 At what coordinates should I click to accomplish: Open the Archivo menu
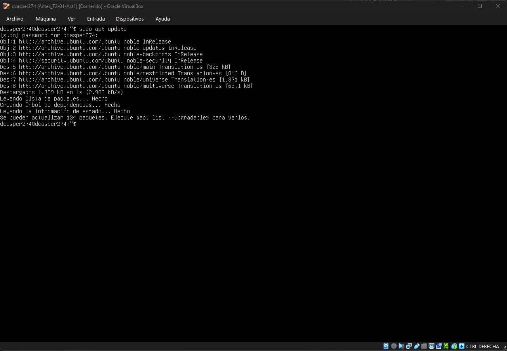15,19
